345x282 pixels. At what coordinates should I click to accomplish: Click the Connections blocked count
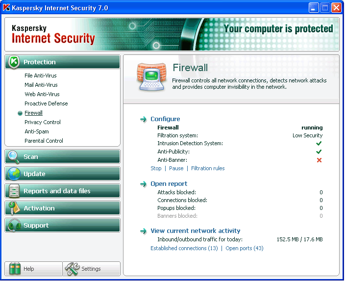click(x=321, y=200)
